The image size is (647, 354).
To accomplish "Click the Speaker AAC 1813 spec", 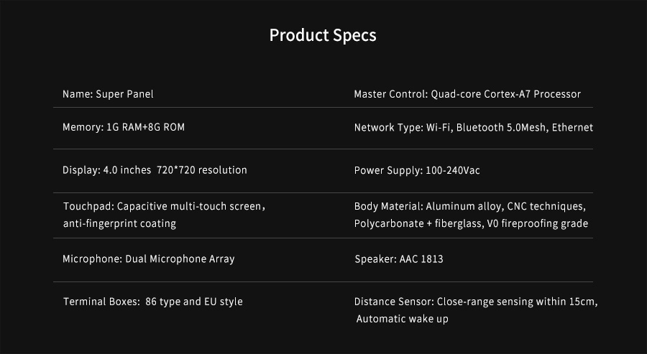I will pos(399,258).
